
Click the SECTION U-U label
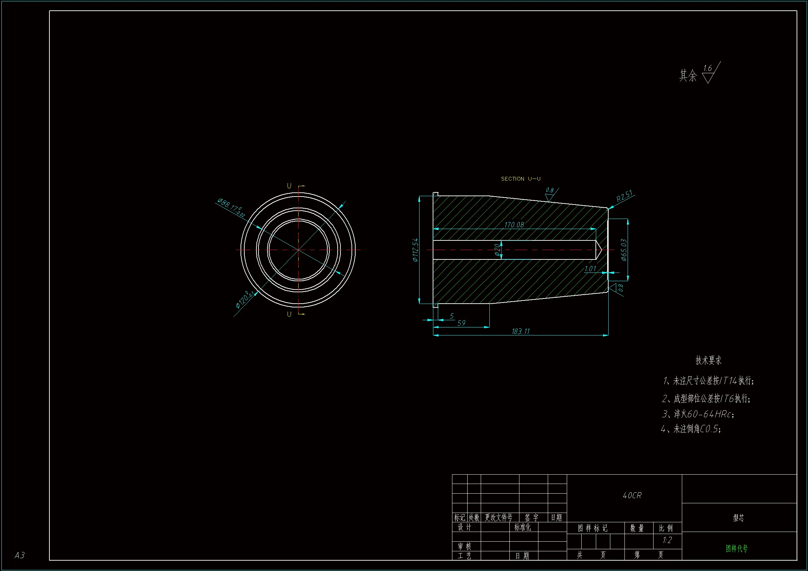coord(520,179)
